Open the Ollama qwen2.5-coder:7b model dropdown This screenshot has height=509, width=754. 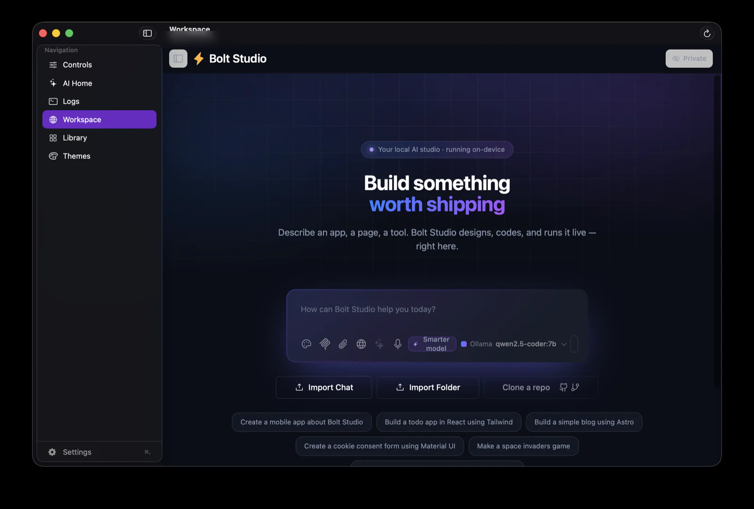tap(514, 344)
